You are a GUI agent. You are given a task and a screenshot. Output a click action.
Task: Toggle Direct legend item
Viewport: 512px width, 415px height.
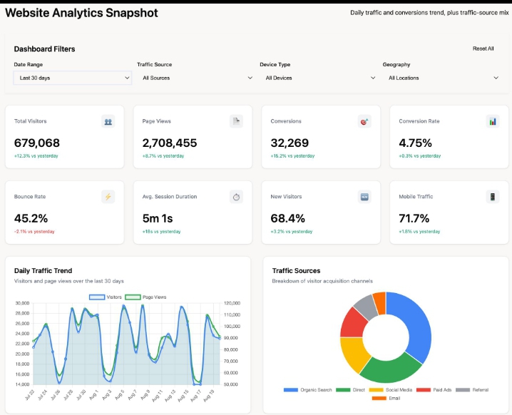pos(350,390)
